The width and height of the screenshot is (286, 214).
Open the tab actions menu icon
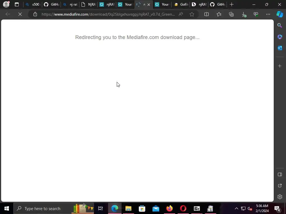click(16, 4)
